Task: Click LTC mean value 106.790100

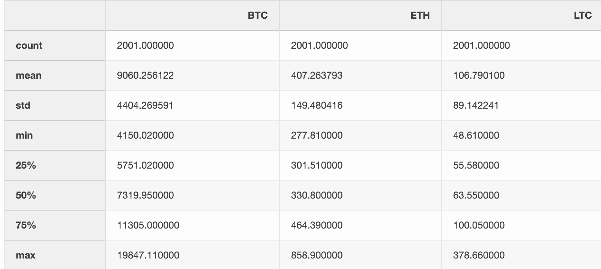Action: 479,75
